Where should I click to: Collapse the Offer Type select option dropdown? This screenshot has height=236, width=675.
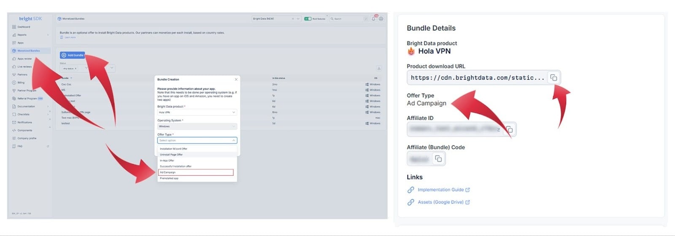pyautogui.click(x=234, y=140)
